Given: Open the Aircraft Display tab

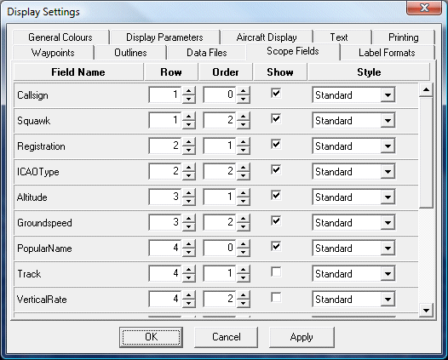Looking at the screenshot, I should [267, 37].
